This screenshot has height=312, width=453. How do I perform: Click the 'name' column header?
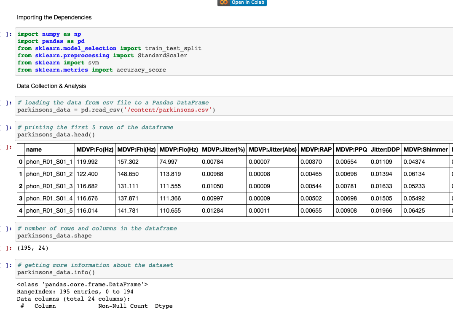coord(49,149)
